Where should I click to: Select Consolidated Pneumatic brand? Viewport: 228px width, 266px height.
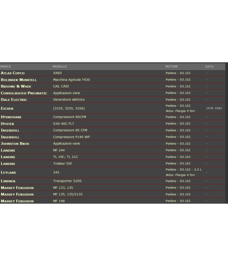pos(24,93)
